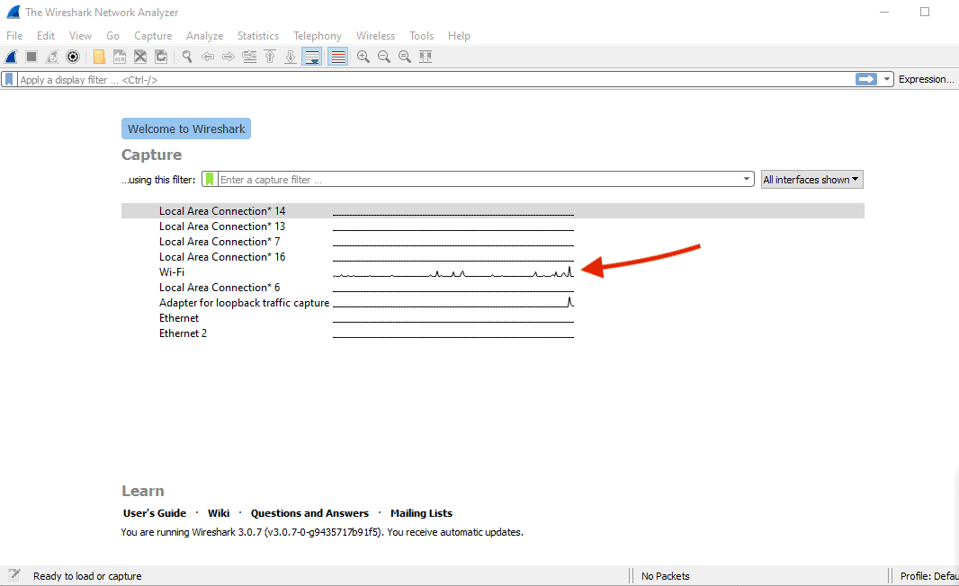The width and height of the screenshot is (959, 586).
Task: Toggle automatic scrolling in live capture
Action: pyautogui.click(x=310, y=56)
